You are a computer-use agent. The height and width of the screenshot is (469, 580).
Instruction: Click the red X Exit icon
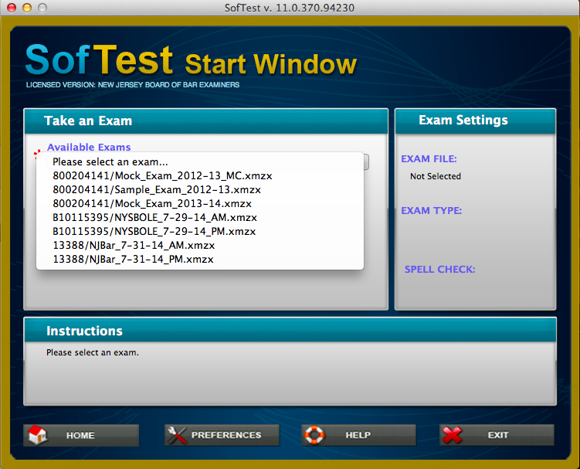click(x=452, y=435)
